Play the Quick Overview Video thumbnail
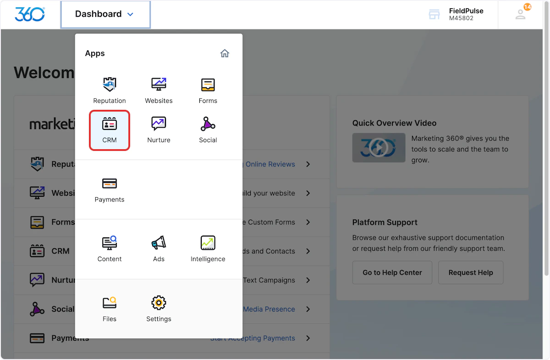Screen dimensions: 550x360 [x=379, y=148]
